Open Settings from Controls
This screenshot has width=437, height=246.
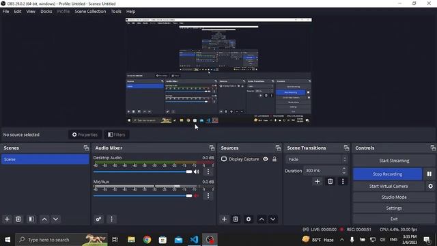click(394, 208)
